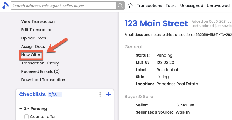Screen dimensions: 232x120
Task: Click the search magnifier button
Action: click(x=120, y=6)
